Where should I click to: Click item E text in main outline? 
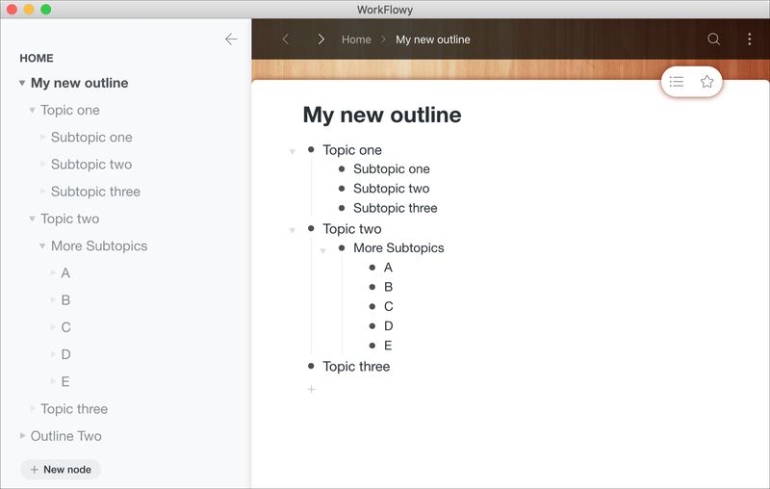388,346
